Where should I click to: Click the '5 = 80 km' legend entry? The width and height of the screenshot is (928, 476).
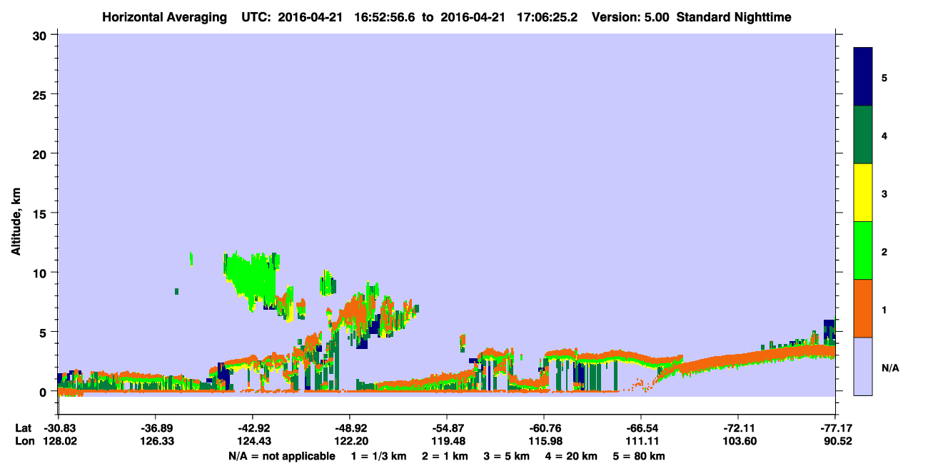pos(639,456)
